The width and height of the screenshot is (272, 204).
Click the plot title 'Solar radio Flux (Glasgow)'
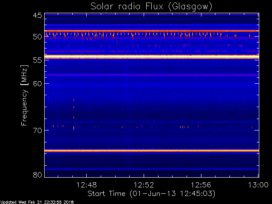click(151, 7)
